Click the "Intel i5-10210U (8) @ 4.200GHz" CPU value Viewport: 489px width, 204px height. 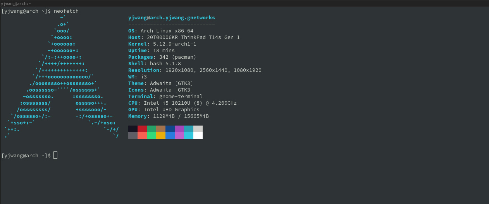190,103
